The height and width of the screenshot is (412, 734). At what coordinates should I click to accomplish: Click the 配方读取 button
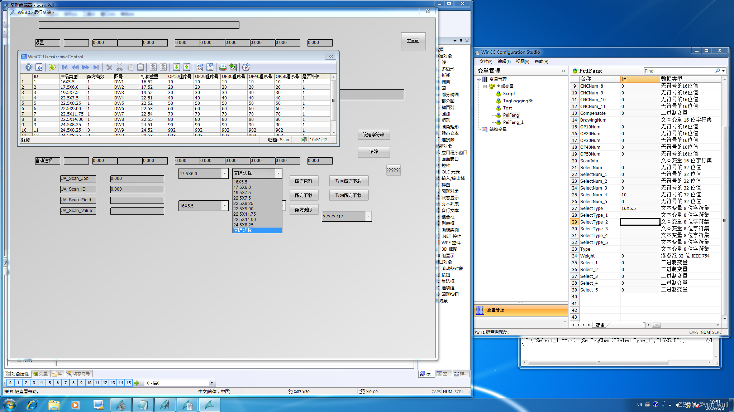[x=304, y=181]
